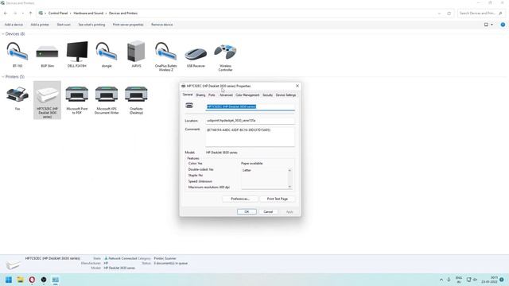Screen dimensions: 509x286
Task: Switch to the Device Settings tab
Action: coord(286,95)
